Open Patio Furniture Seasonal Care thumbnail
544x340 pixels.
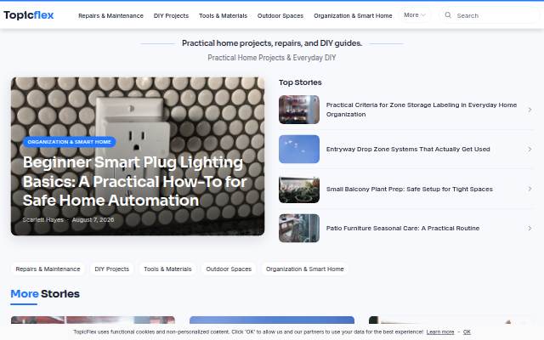[x=299, y=229]
